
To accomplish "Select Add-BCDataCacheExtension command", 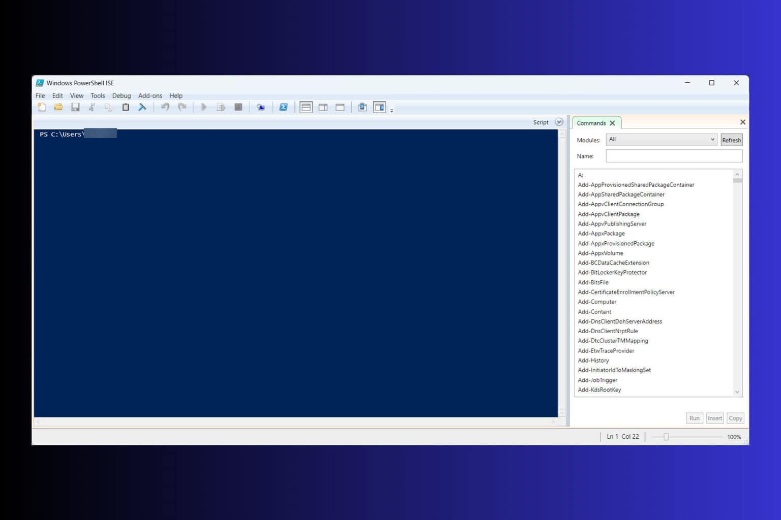I will point(614,263).
